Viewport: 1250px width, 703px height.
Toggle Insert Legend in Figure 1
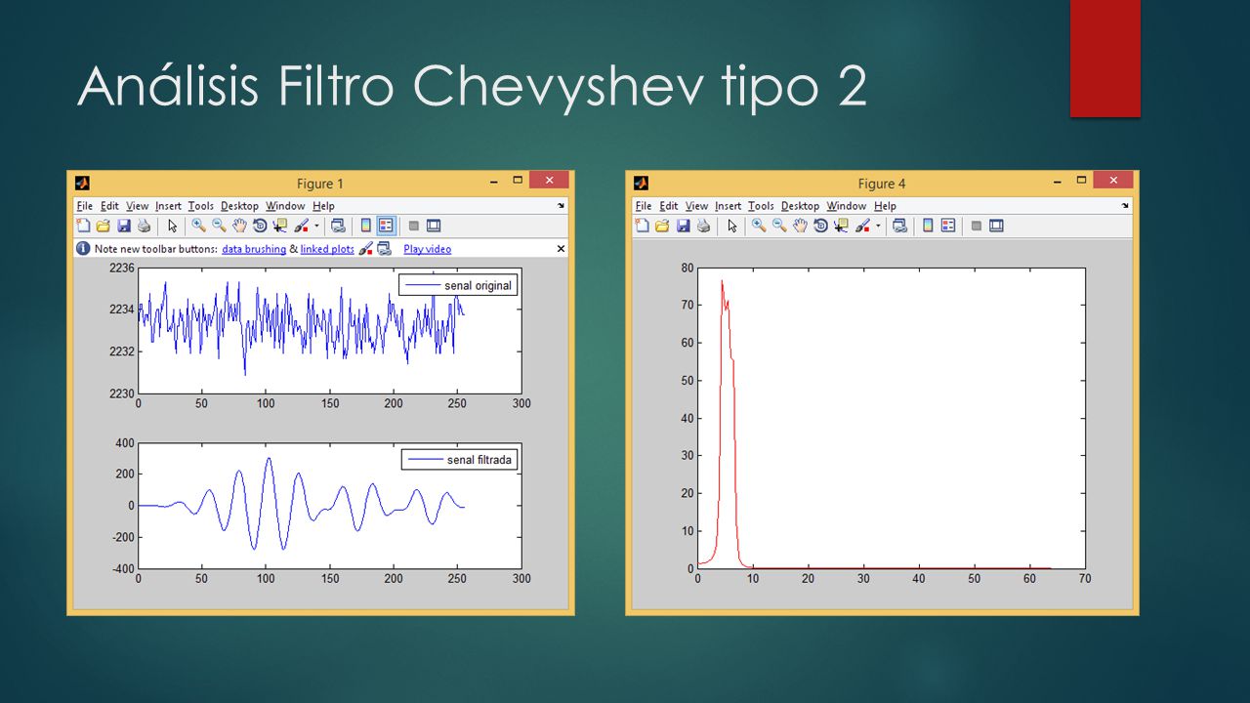click(387, 226)
